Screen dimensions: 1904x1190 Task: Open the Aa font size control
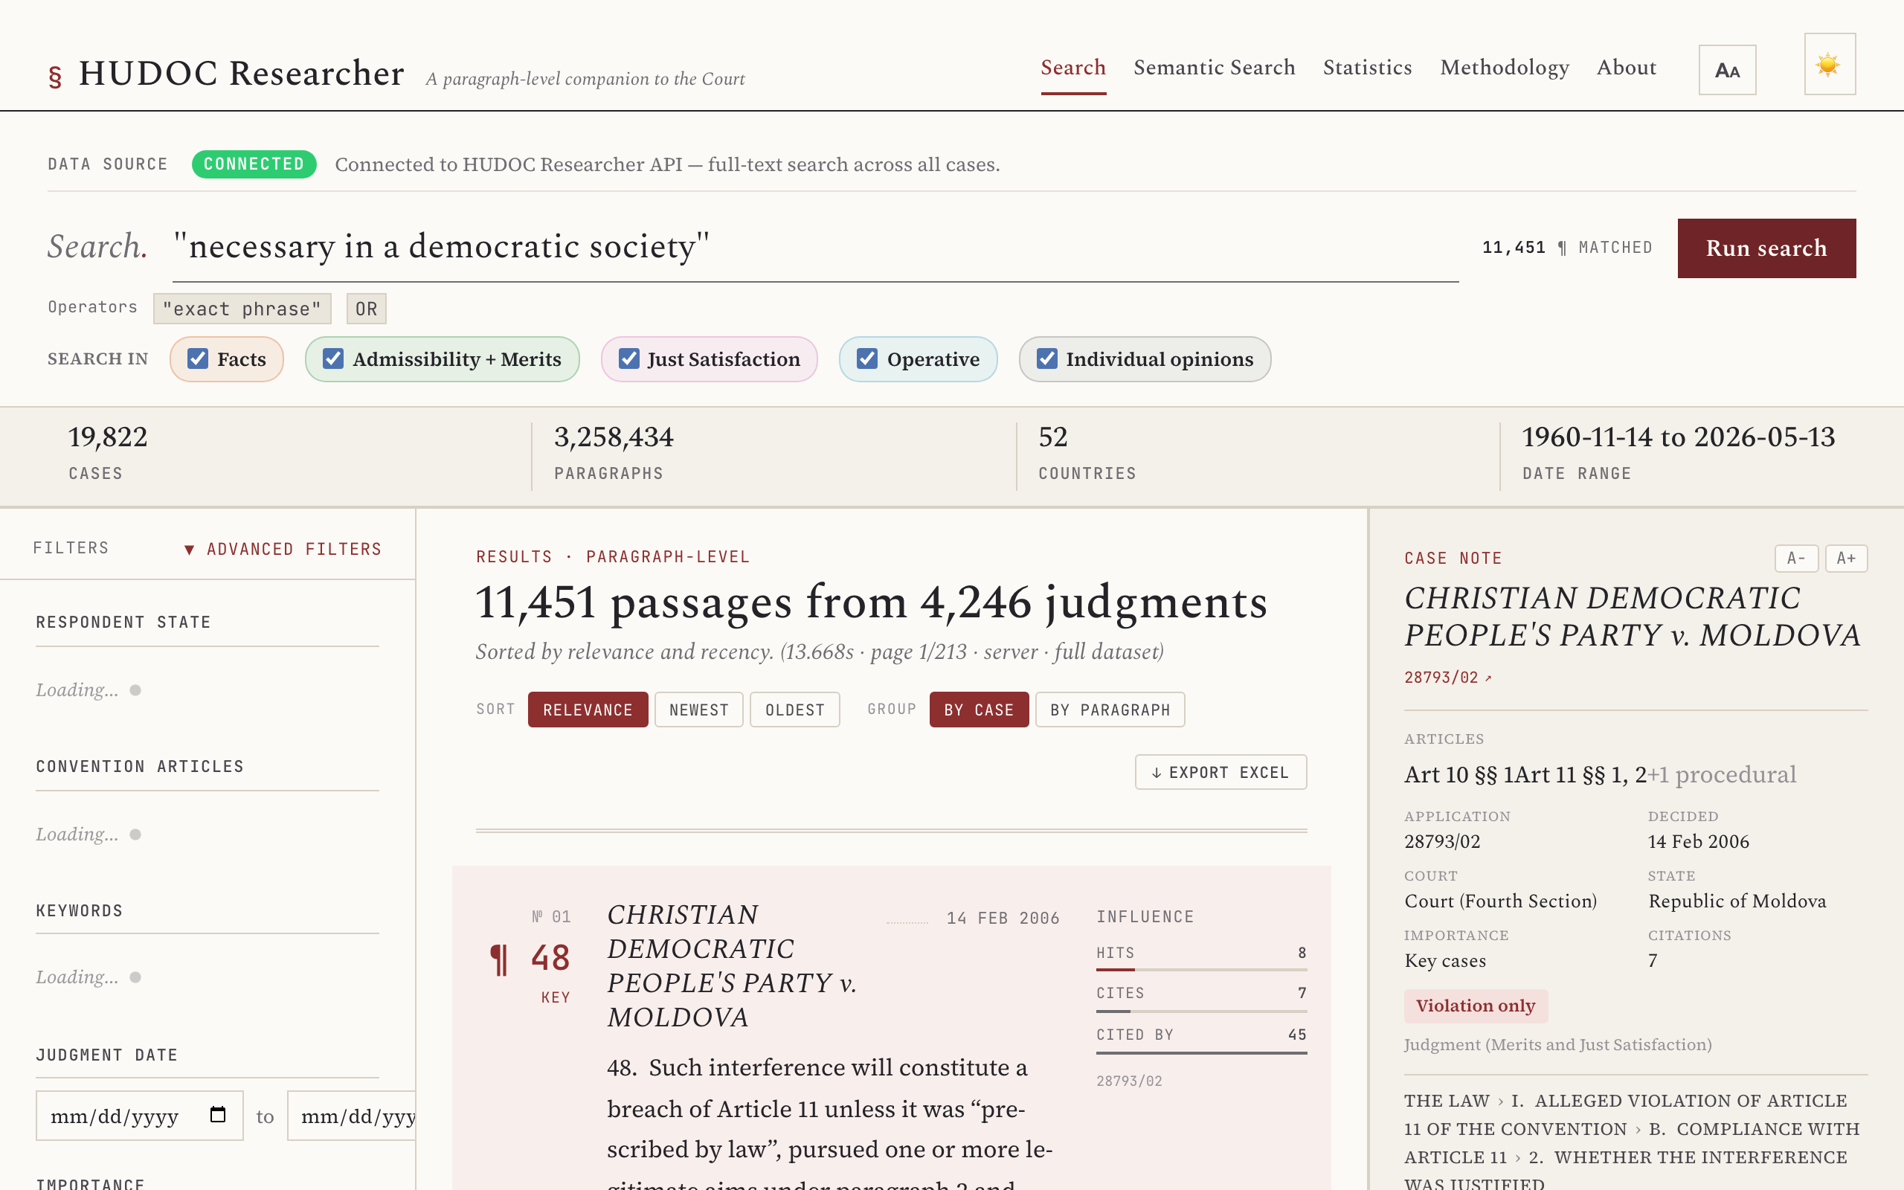pyautogui.click(x=1727, y=71)
